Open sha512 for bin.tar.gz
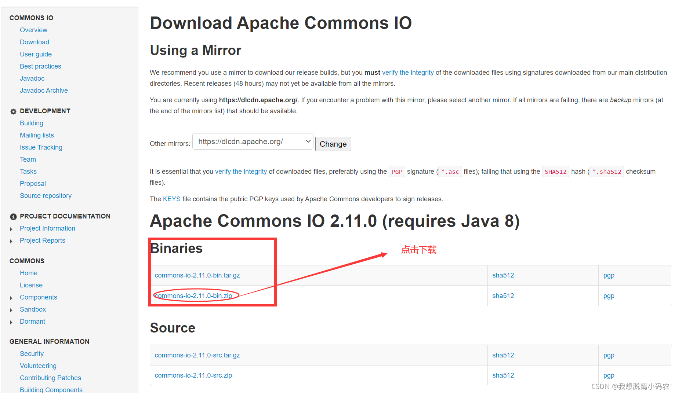 (503, 275)
